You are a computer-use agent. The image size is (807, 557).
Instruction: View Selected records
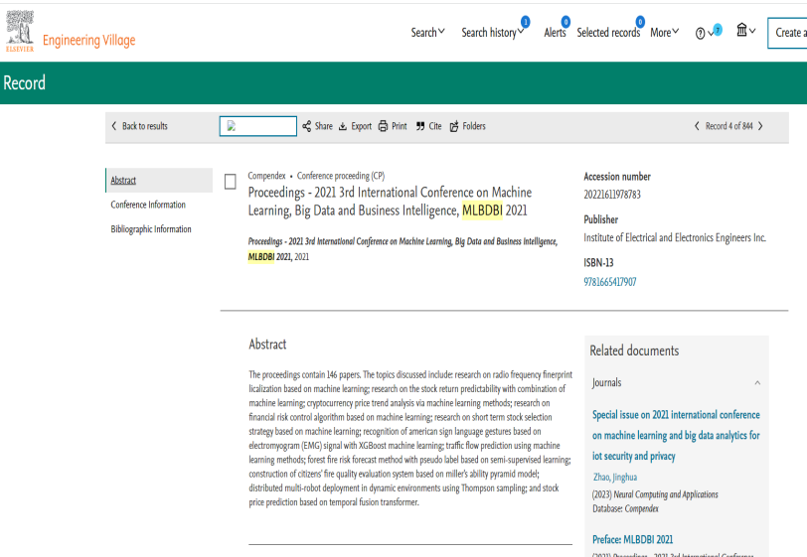pyautogui.click(x=608, y=33)
